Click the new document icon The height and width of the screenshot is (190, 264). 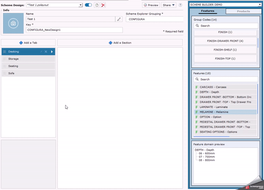(97, 5)
